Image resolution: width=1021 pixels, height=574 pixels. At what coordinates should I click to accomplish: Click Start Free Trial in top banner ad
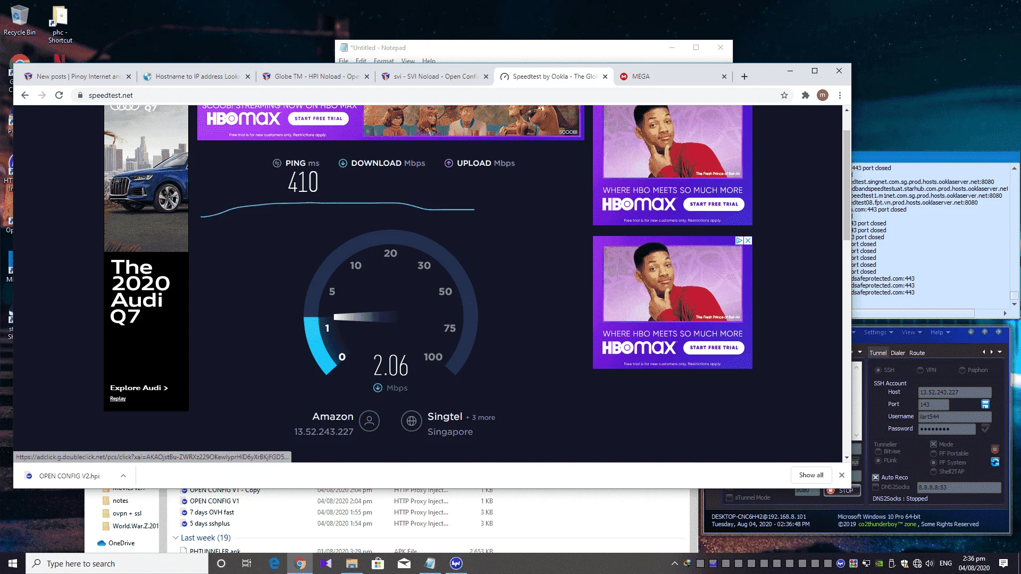(319, 119)
